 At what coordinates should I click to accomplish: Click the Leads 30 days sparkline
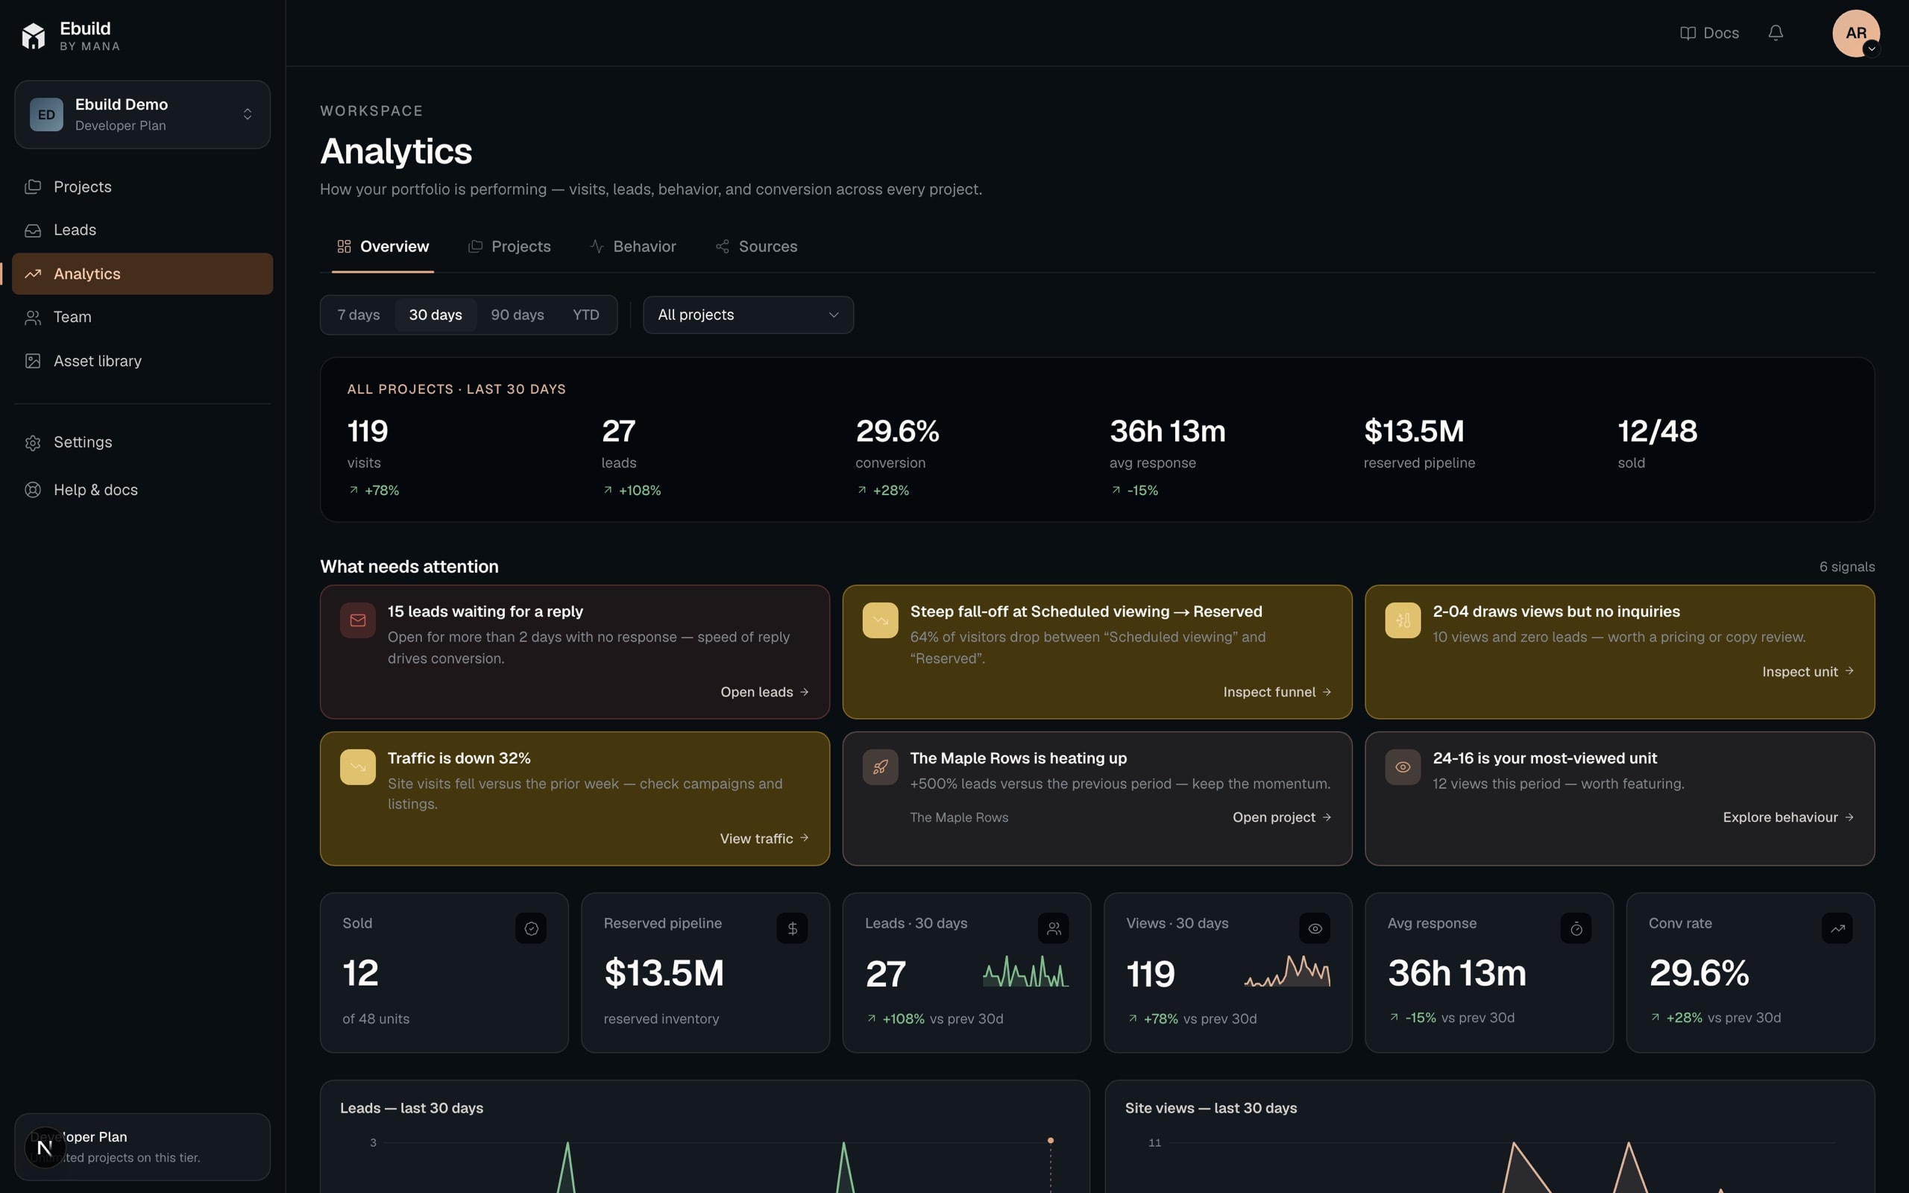[1025, 972]
